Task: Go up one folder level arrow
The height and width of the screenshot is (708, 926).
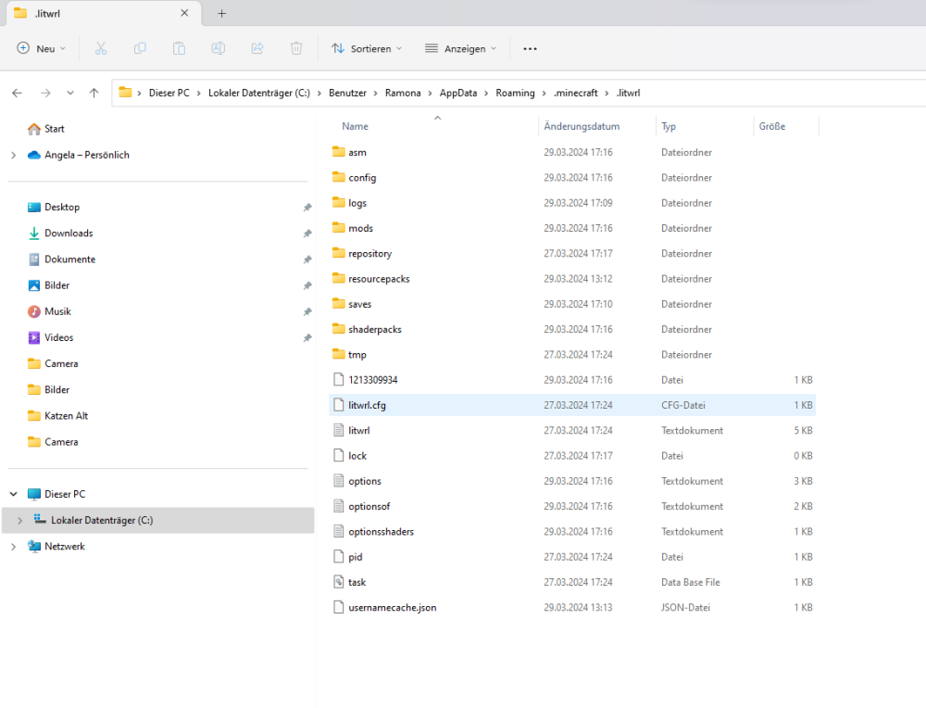Action: (x=94, y=93)
